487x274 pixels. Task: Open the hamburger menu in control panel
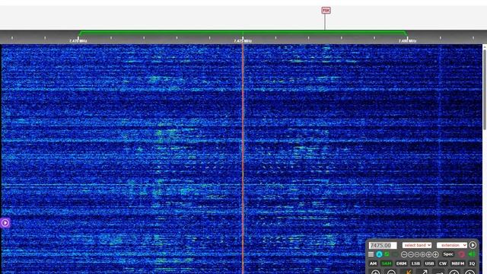point(371,254)
